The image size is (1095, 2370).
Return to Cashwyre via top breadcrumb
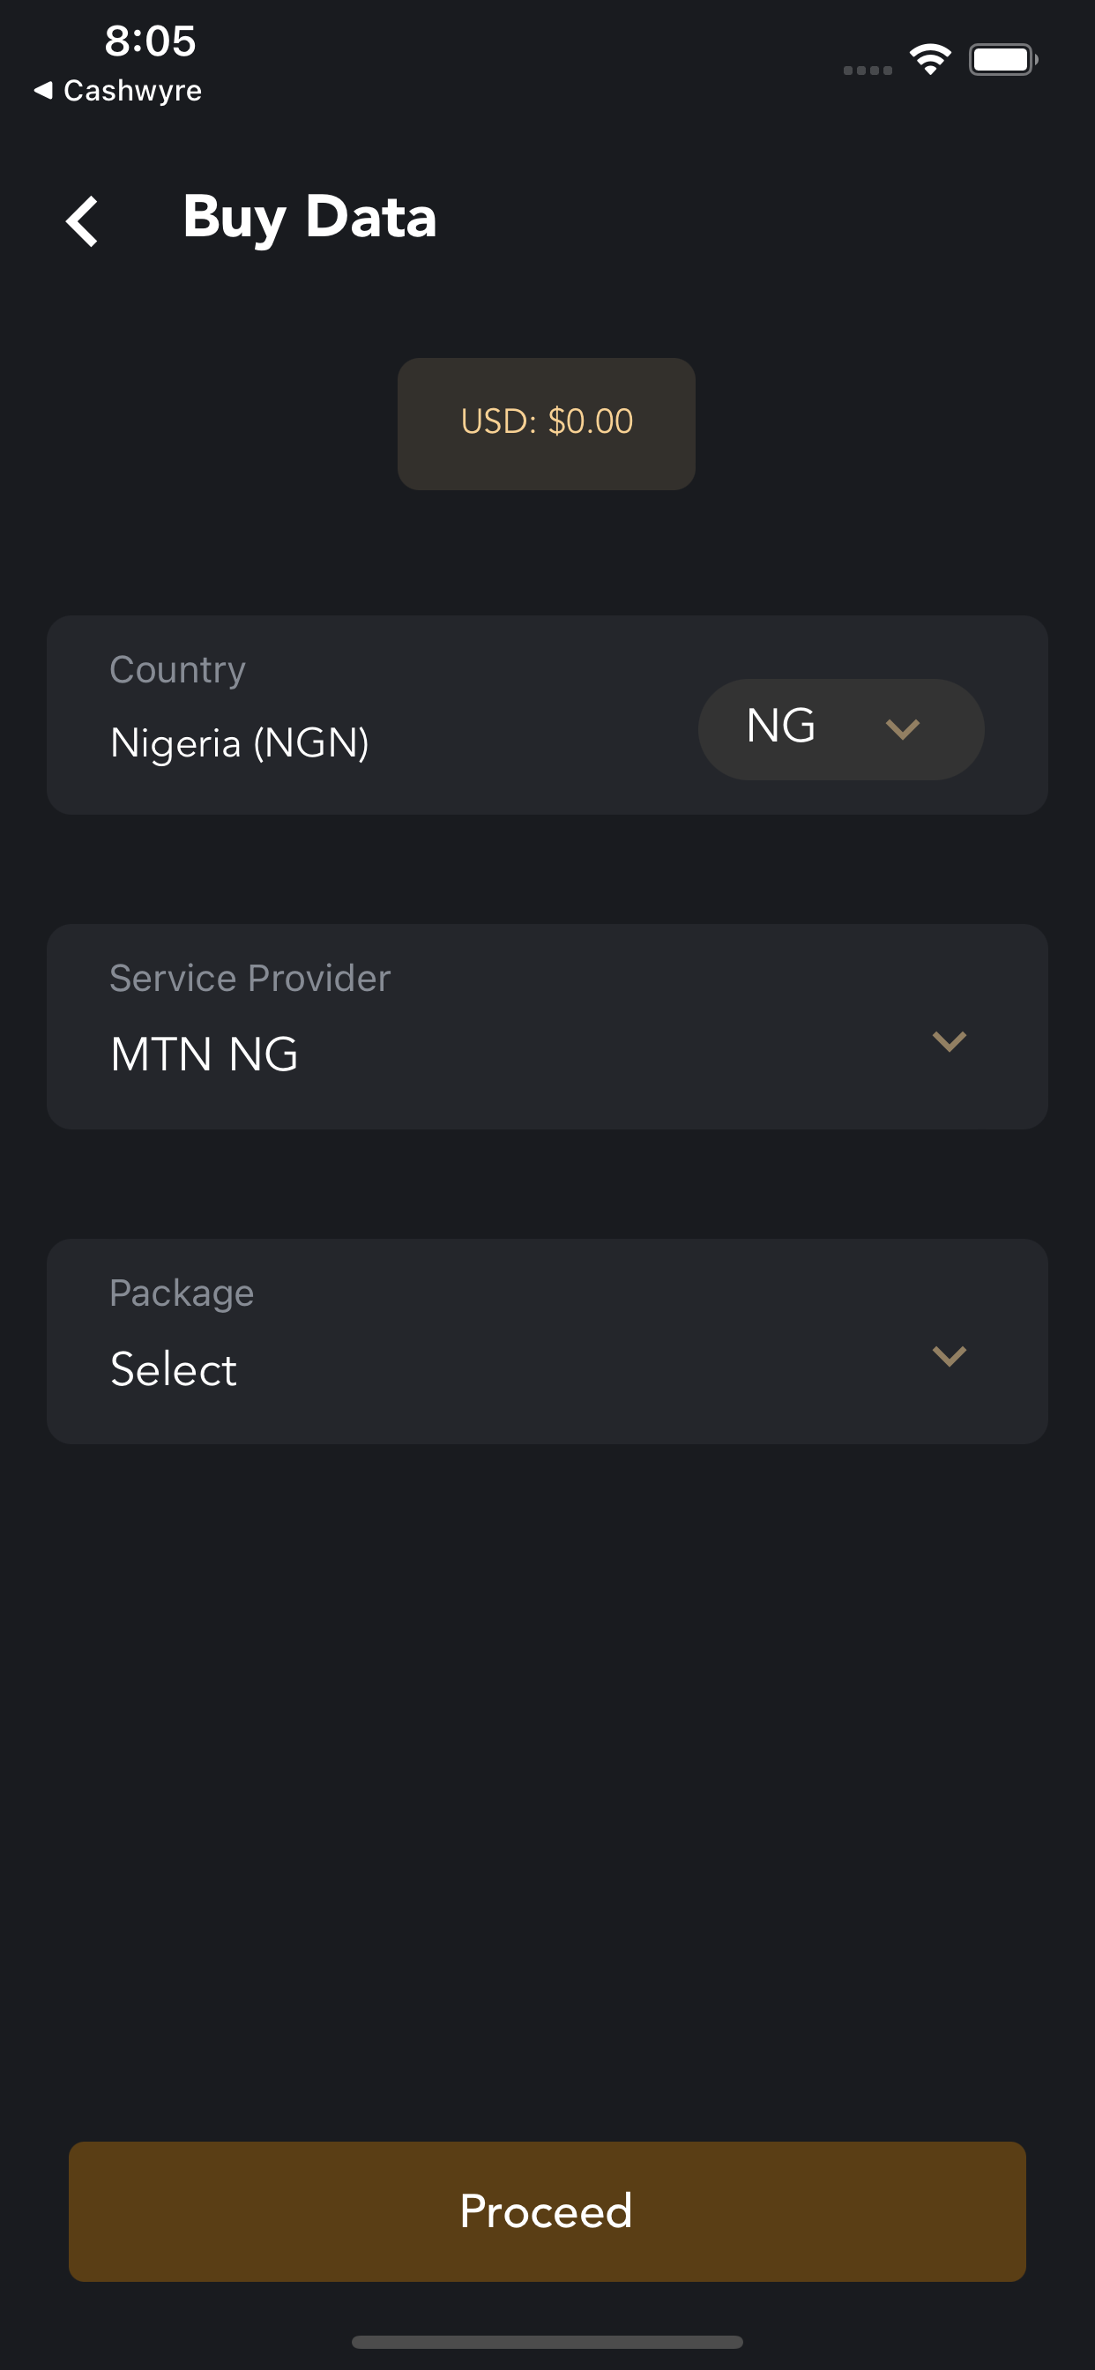click(118, 90)
